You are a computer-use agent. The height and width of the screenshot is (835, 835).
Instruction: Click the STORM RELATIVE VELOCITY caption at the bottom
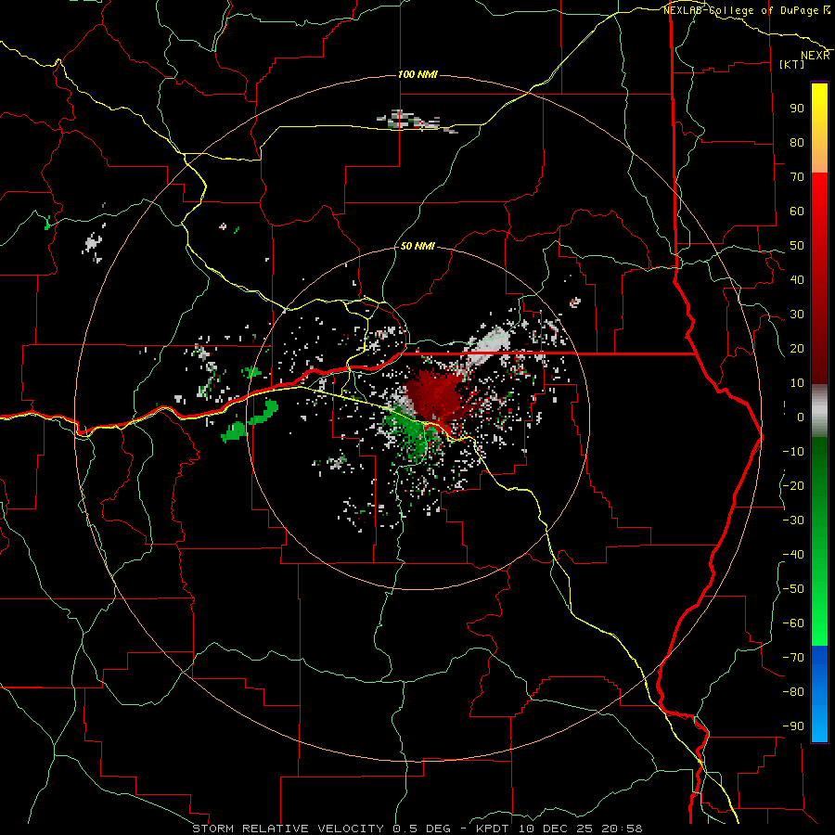tap(417, 829)
